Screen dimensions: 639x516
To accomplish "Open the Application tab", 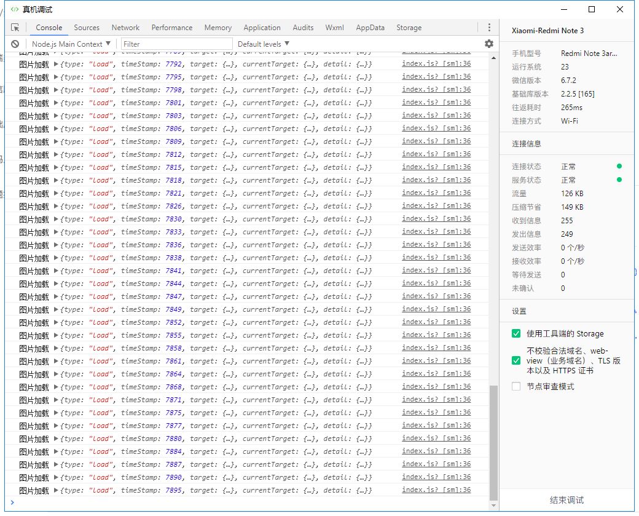I will coord(262,27).
